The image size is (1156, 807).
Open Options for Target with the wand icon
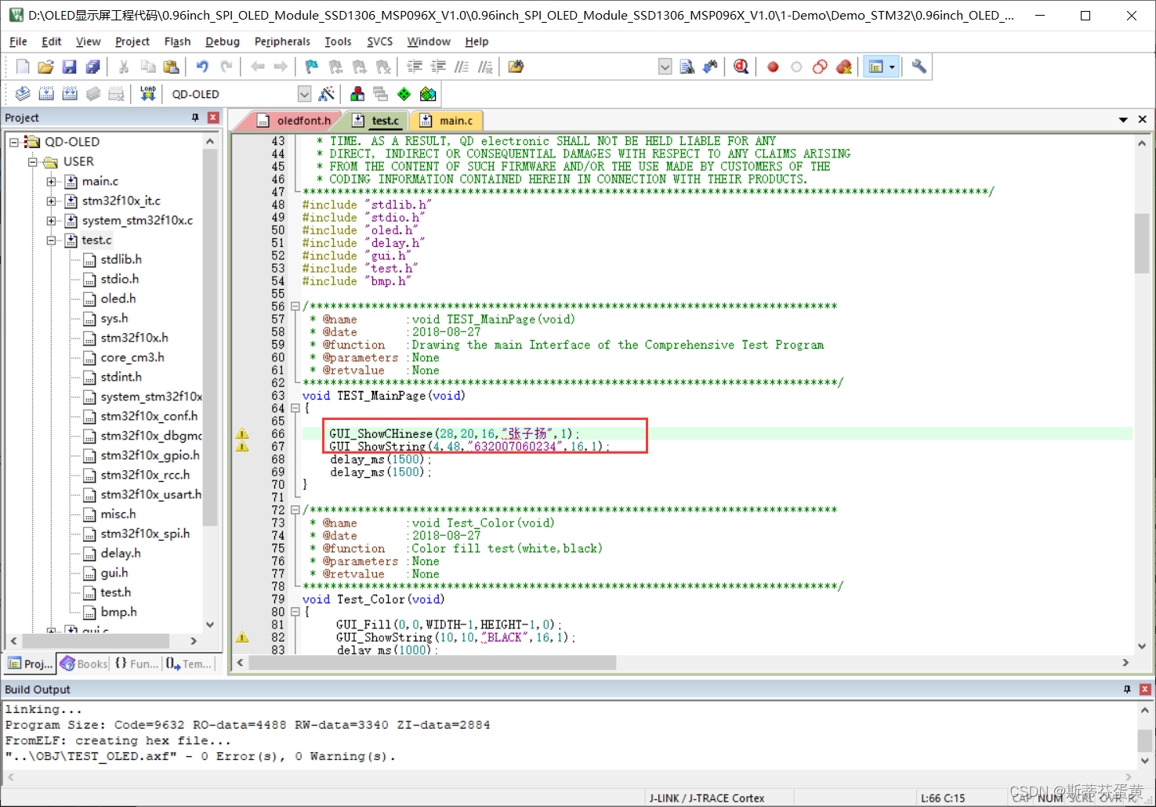coord(327,94)
